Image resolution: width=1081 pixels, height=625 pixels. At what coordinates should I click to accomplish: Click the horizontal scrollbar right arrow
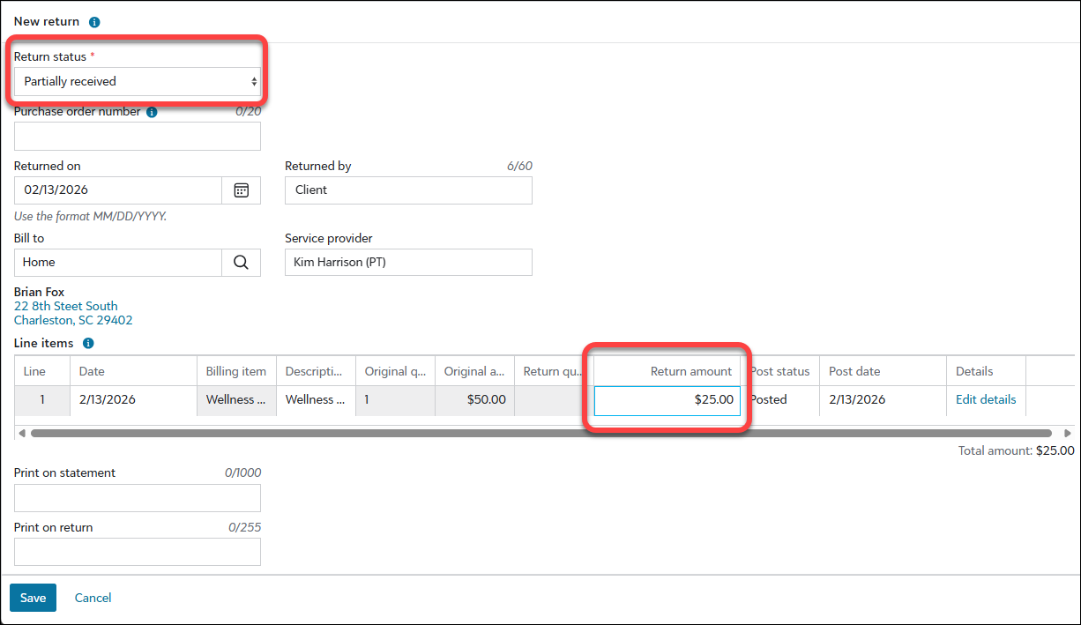point(1066,434)
